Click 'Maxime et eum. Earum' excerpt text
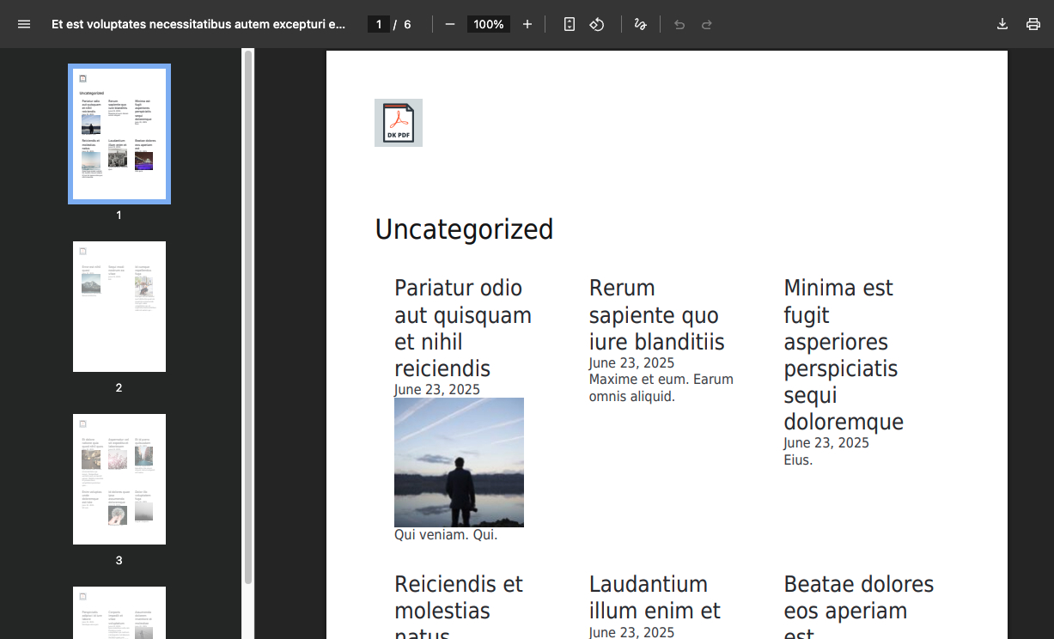The height and width of the screenshot is (639, 1054). coord(661,387)
